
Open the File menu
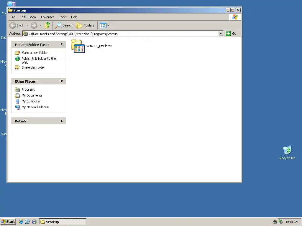[x=13, y=17]
